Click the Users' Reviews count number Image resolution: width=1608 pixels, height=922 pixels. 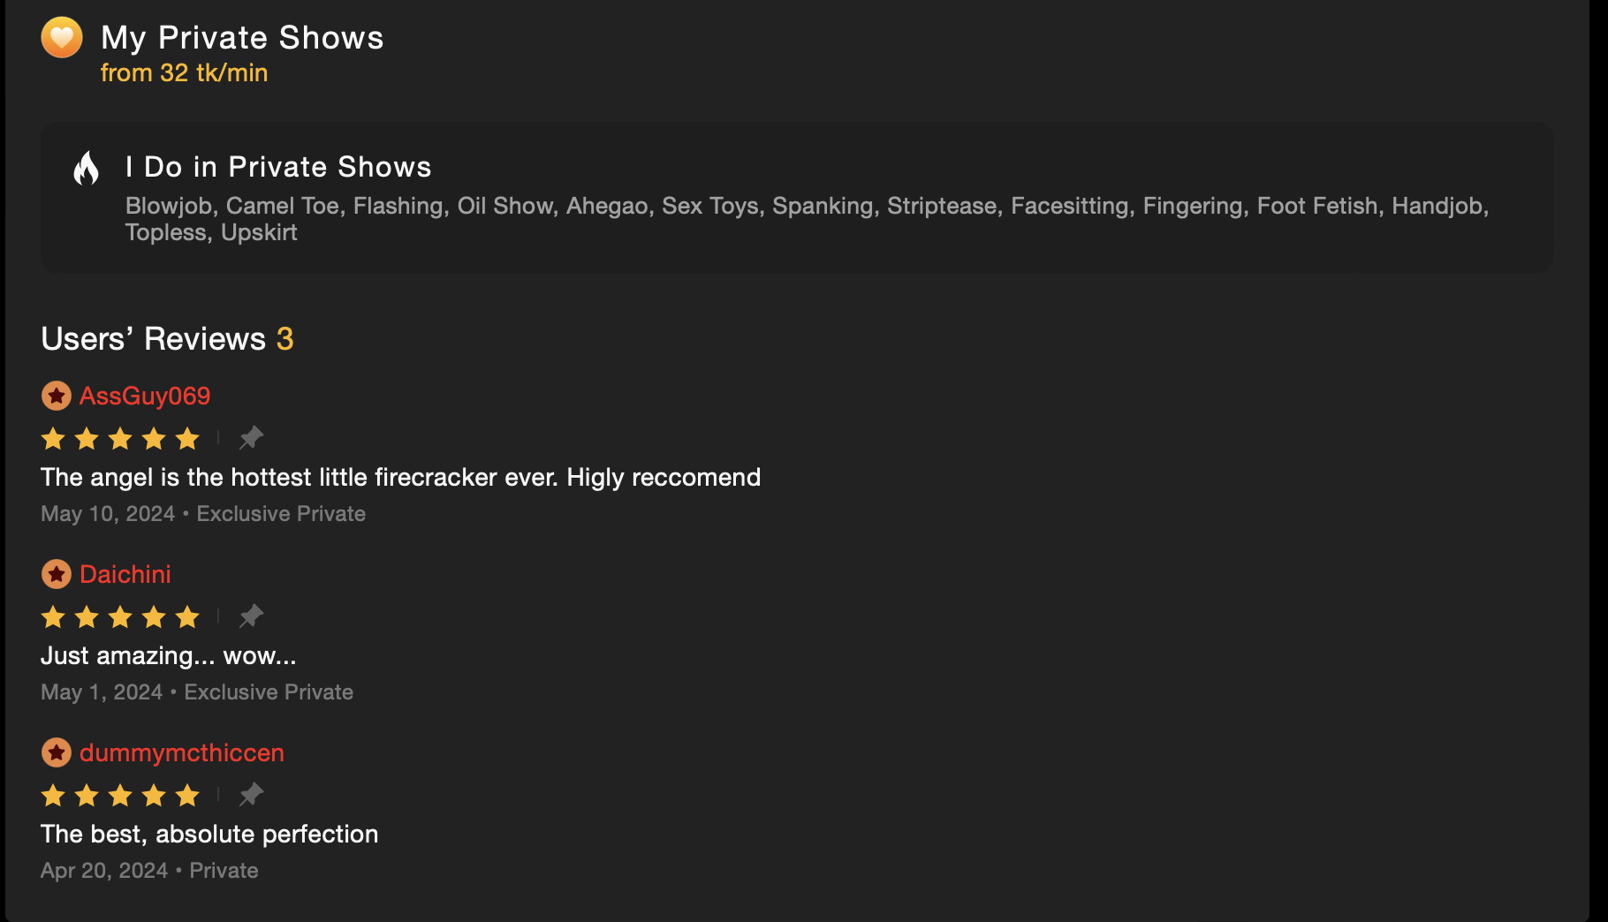click(284, 339)
